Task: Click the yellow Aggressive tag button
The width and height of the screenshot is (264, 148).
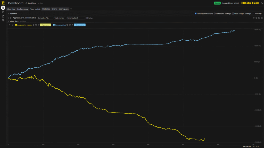Action: pos(45,25)
